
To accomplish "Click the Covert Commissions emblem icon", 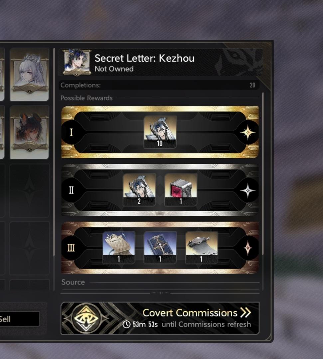I will 86,318.
